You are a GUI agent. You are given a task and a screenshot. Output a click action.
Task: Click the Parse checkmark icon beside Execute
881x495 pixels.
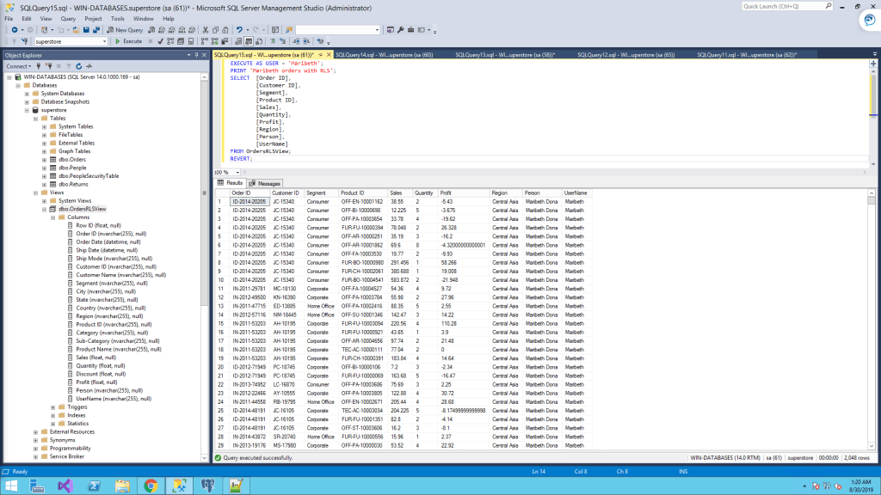(160, 40)
